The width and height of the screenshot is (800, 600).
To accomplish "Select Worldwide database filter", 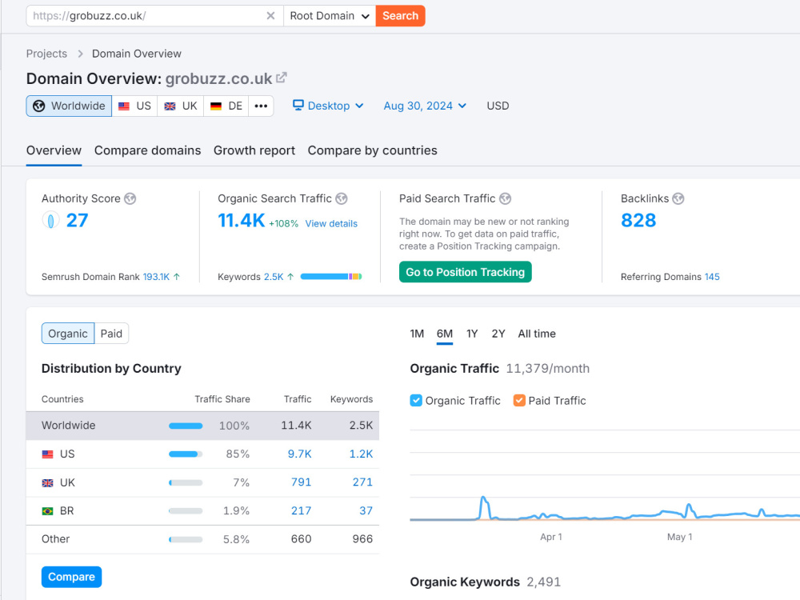I will click(69, 106).
